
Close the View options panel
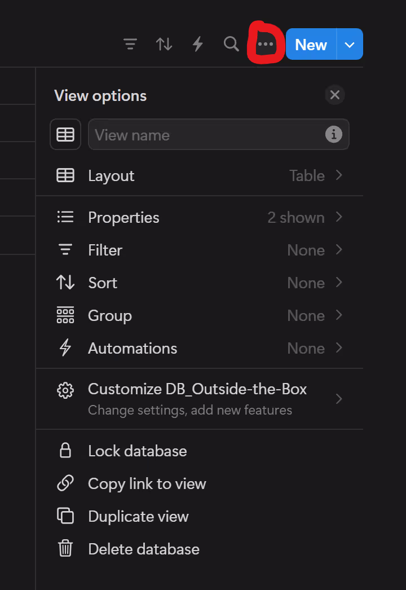click(x=335, y=95)
